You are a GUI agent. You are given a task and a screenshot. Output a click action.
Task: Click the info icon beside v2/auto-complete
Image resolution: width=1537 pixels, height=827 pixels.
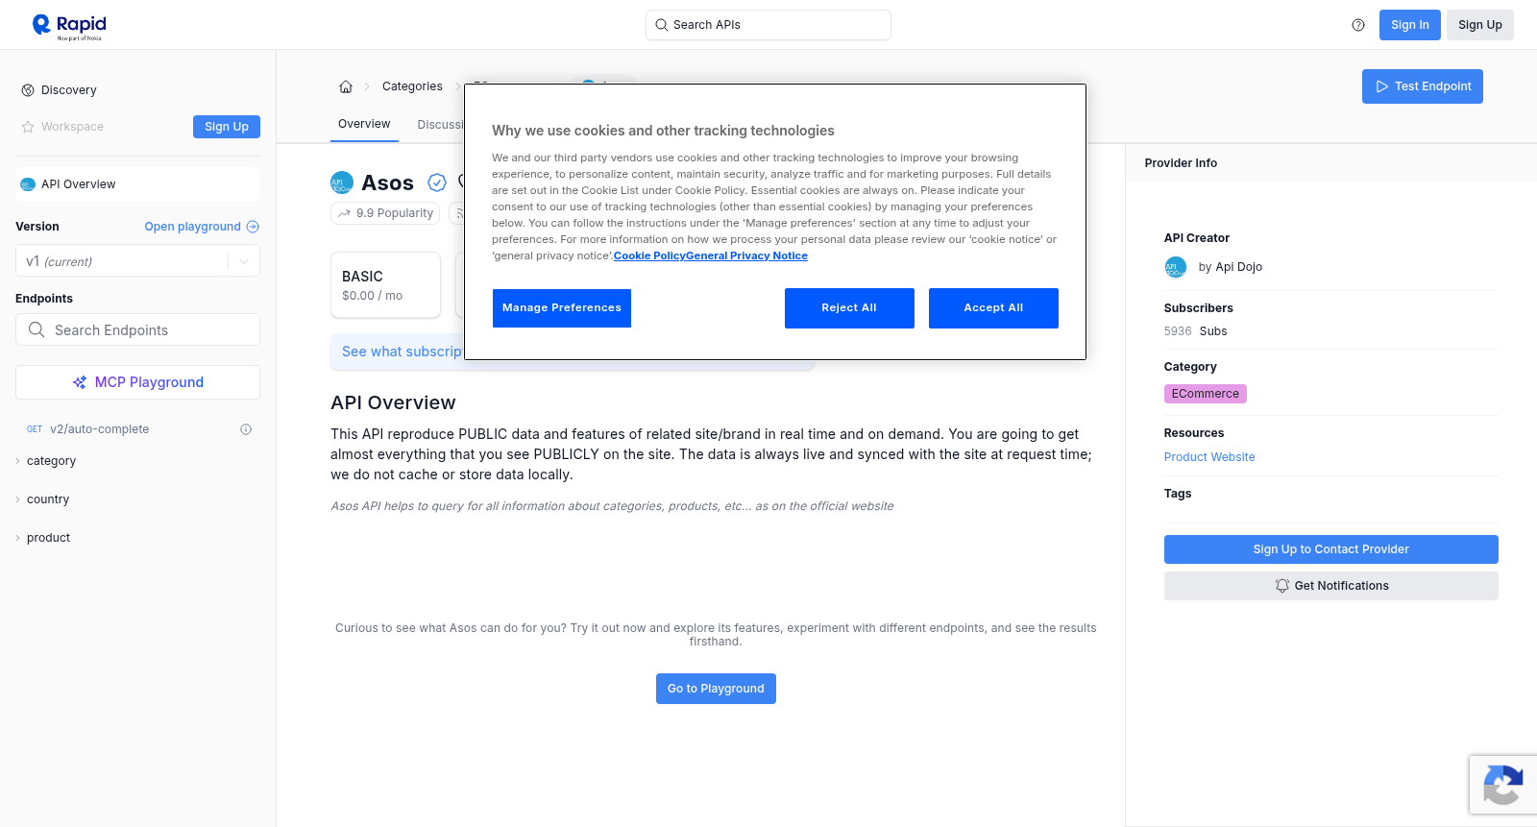click(246, 429)
